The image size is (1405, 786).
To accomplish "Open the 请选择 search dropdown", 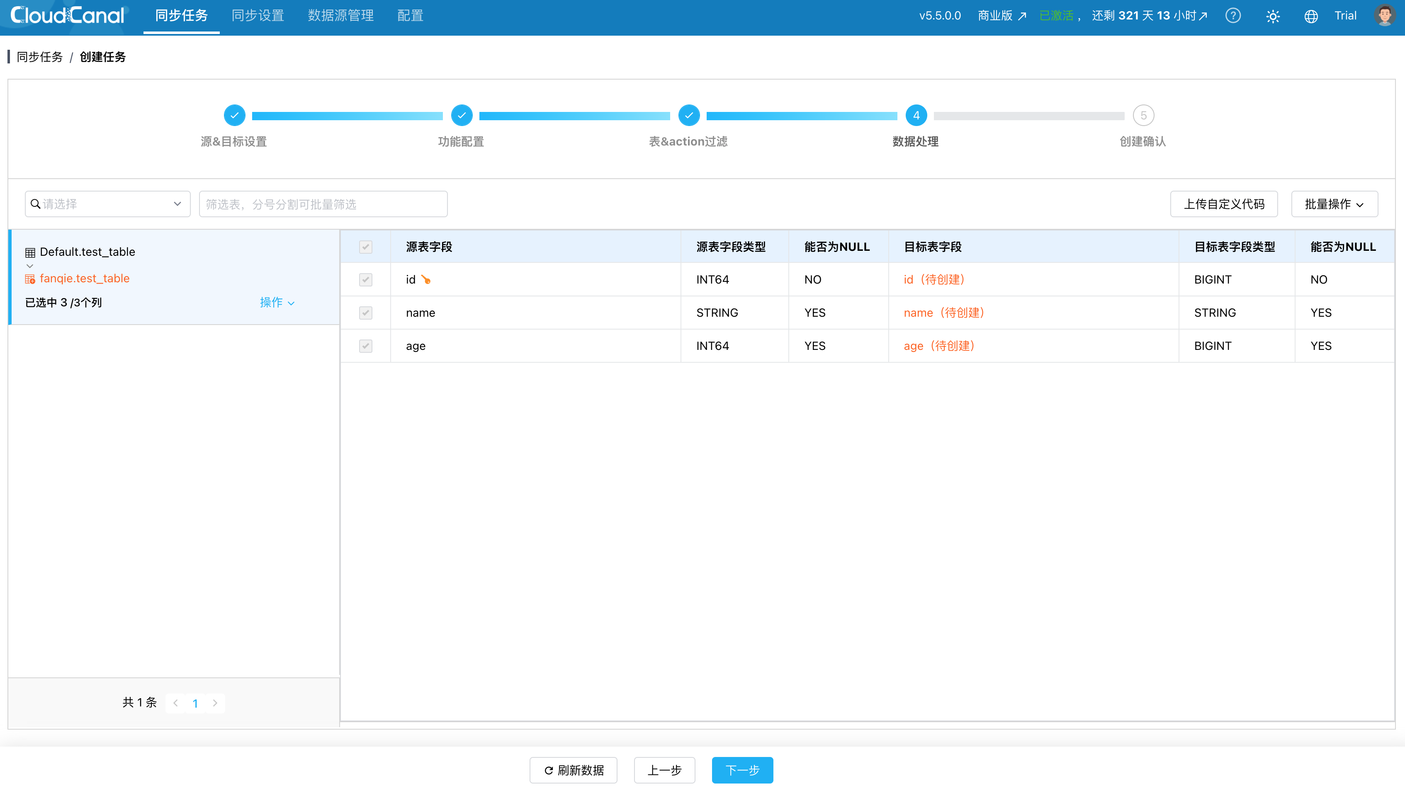I will (x=107, y=204).
